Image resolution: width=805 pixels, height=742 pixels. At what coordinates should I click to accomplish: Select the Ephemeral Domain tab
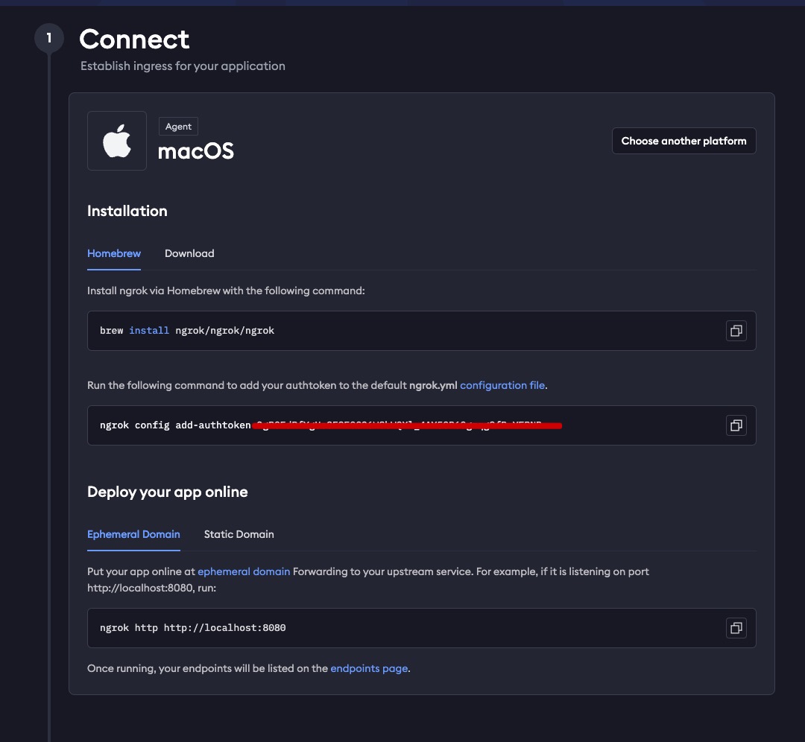133,534
